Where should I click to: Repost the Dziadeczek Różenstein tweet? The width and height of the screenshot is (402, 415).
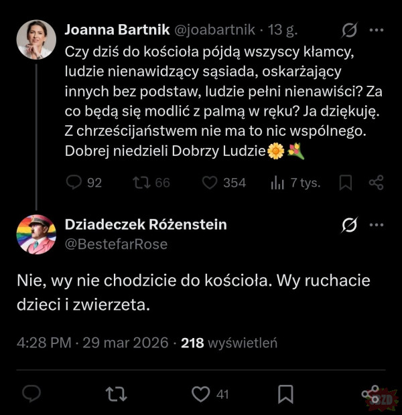pos(117,394)
